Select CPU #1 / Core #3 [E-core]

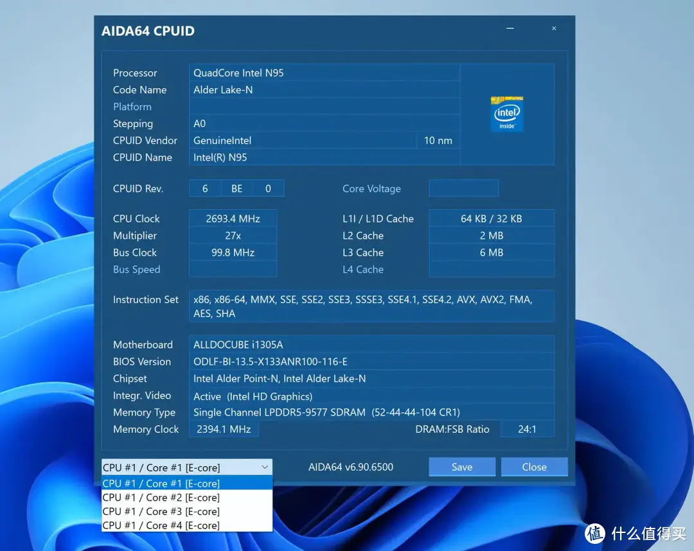point(187,511)
